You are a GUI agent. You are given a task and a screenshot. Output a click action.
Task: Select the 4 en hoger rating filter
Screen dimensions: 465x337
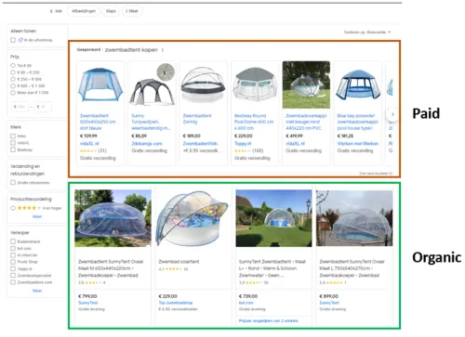(13, 208)
